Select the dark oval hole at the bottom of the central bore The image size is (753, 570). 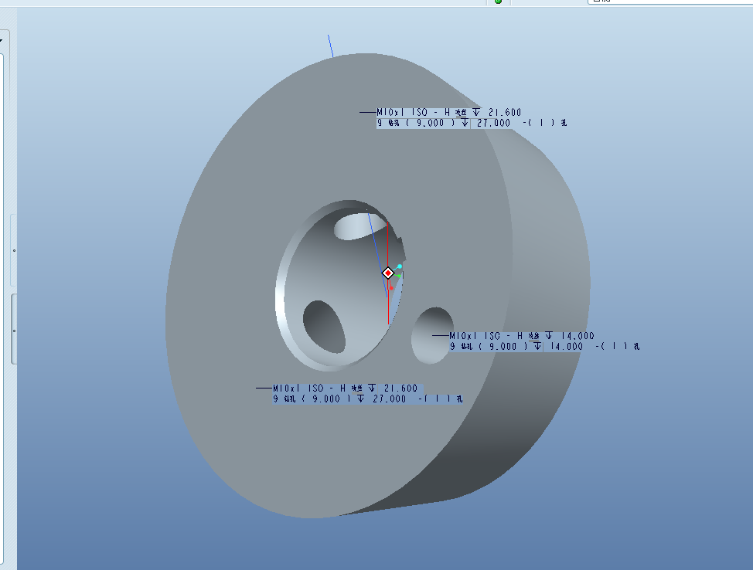(324, 327)
